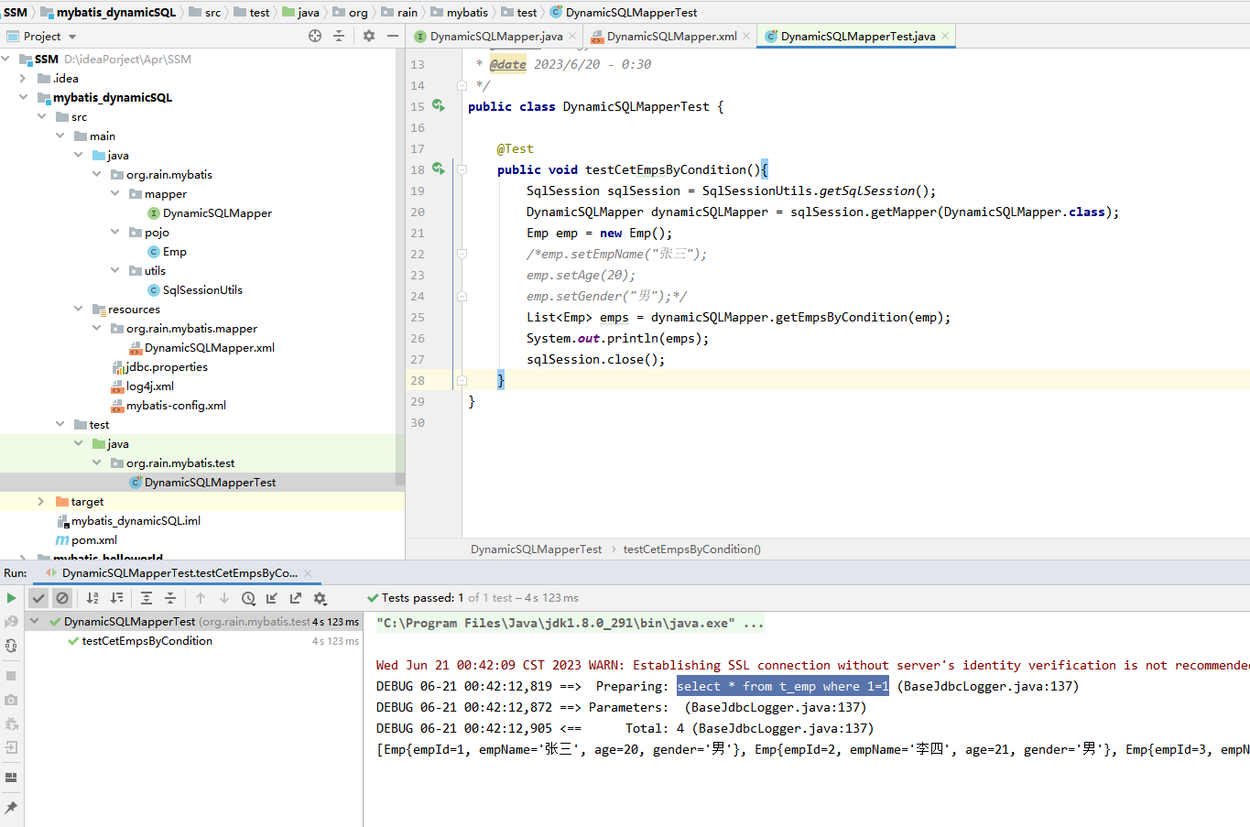Image resolution: width=1250 pixels, height=827 pixels.
Task: Collapse the main folder arrow
Action: 60,136
